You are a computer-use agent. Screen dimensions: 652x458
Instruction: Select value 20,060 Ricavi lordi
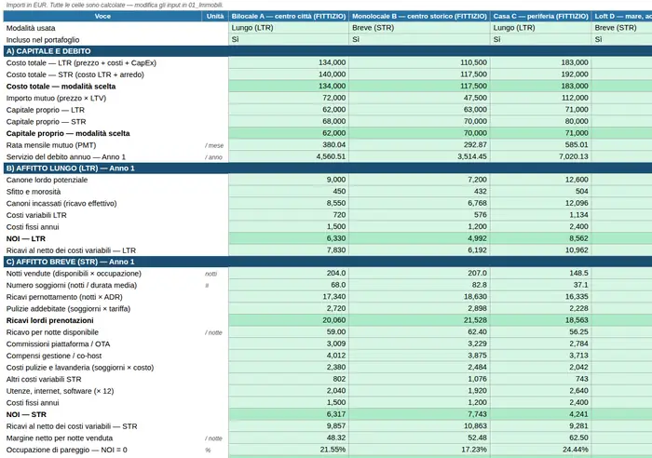[x=333, y=320]
